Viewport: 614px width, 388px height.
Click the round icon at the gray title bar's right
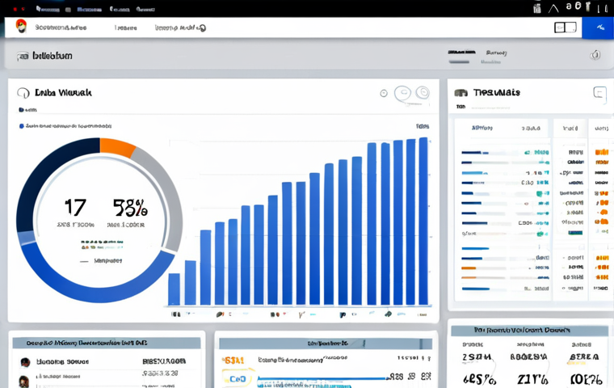[595, 55]
